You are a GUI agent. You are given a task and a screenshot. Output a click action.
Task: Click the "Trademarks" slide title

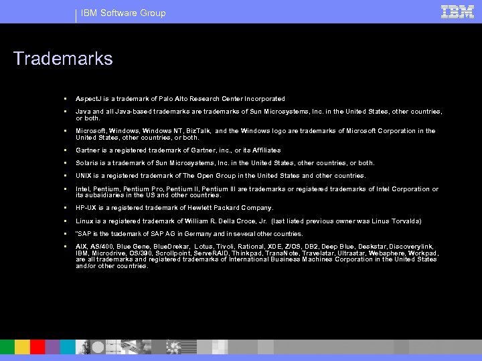point(63,58)
